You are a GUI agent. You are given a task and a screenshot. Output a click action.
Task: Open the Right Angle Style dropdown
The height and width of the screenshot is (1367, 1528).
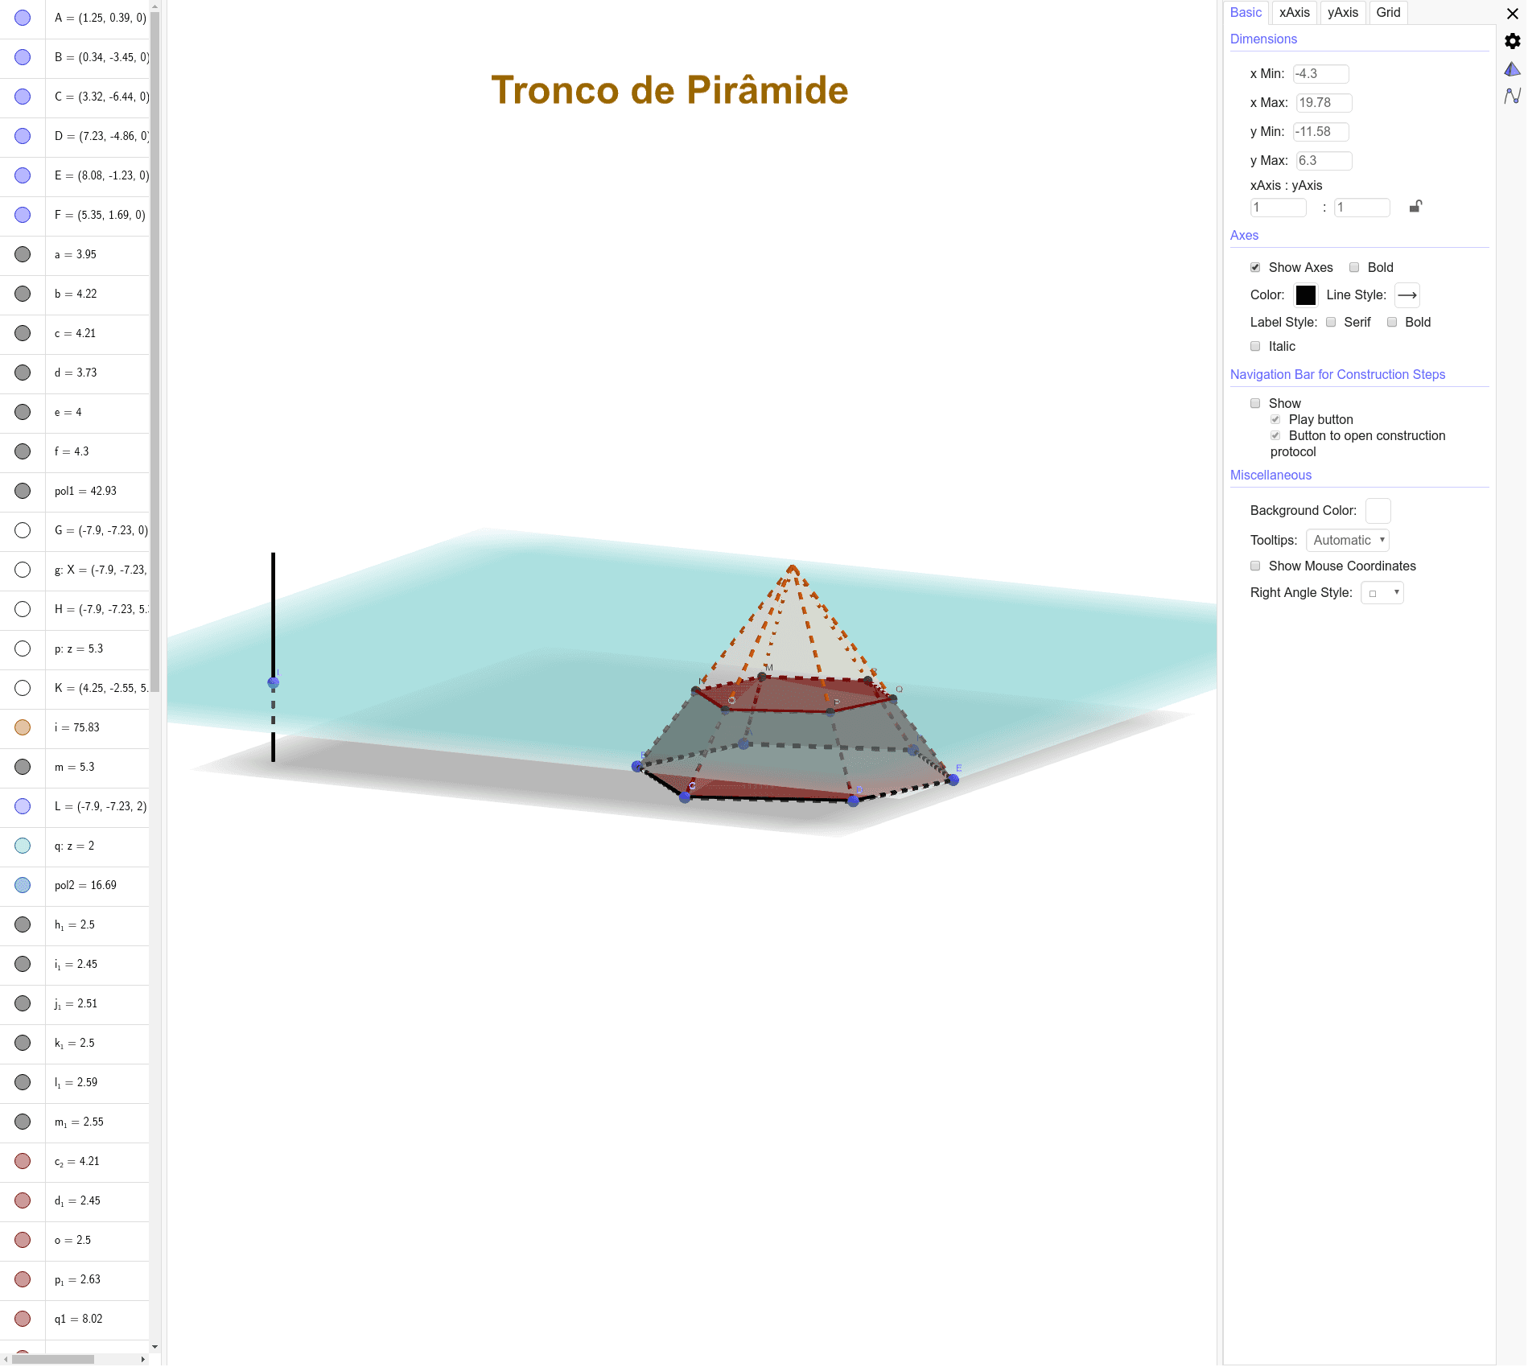[1382, 592]
